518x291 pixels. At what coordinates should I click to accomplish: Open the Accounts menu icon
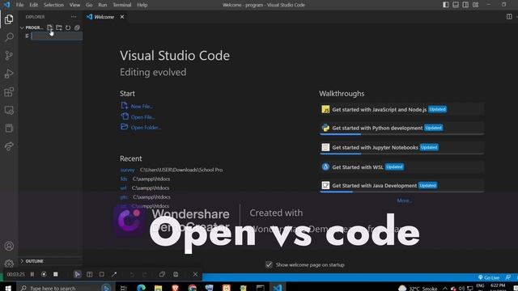click(9, 246)
